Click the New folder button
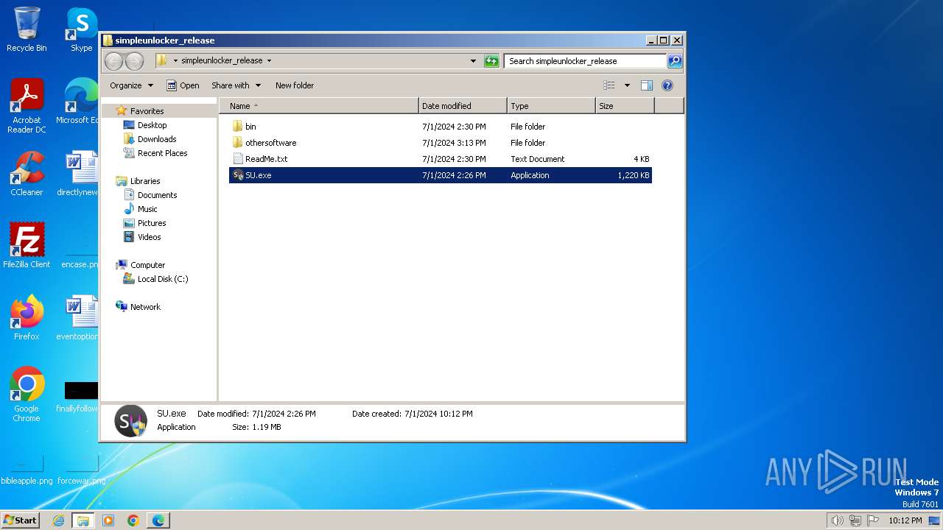Viewport: 943px width, 530px height. click(295, 85)
